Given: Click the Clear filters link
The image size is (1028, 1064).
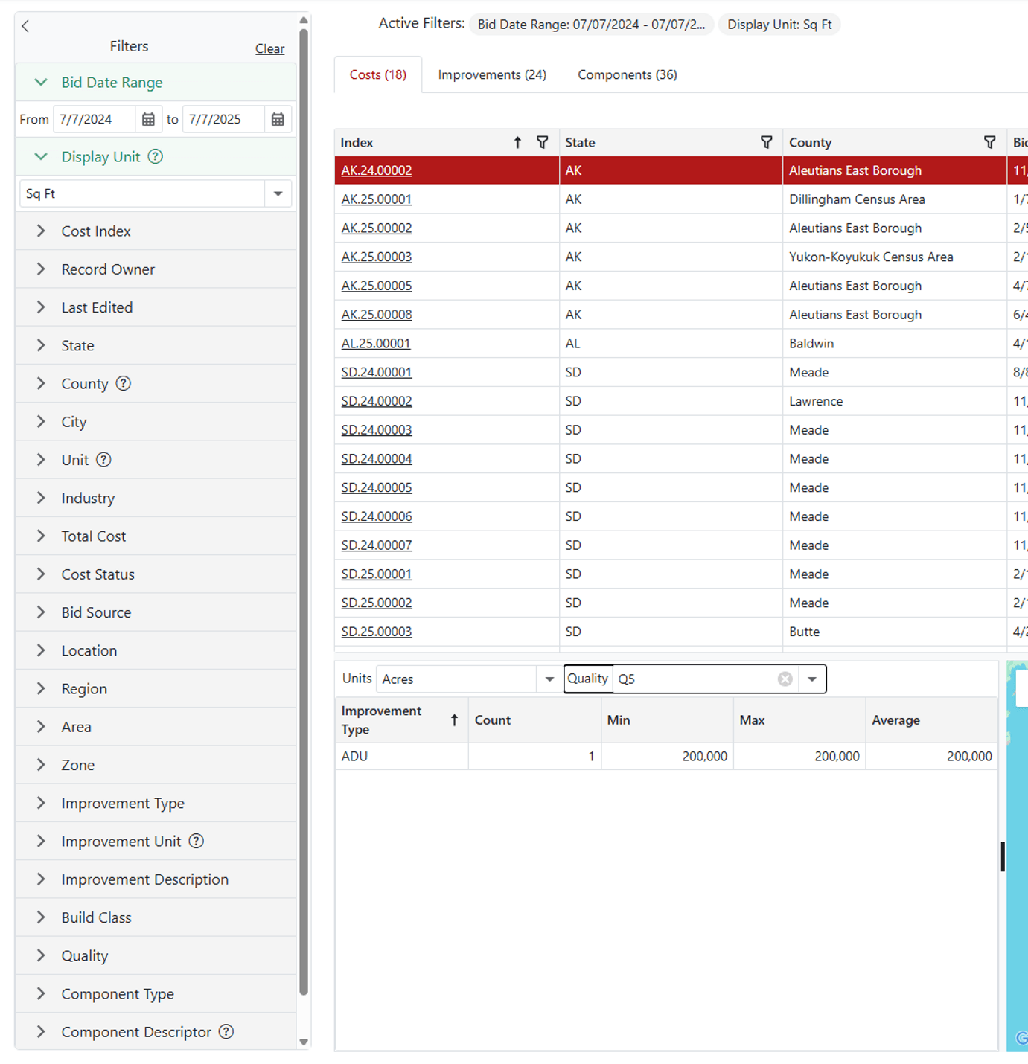Looking at the screenshot, I should (x=269, y=49).
